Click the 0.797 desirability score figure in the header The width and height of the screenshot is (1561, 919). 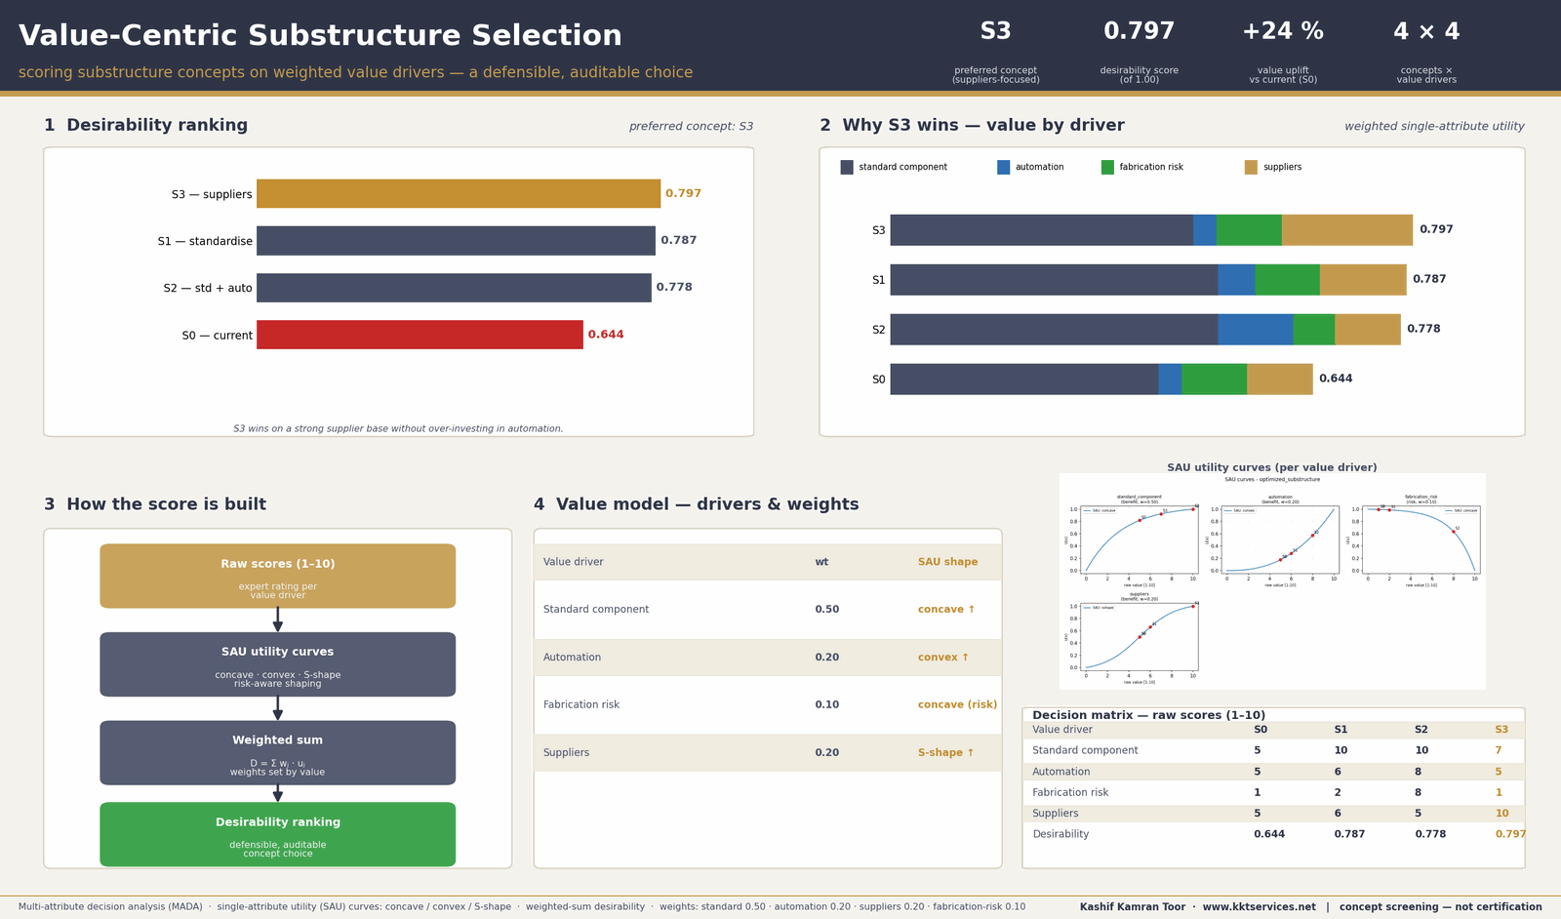pos(1139,31)
